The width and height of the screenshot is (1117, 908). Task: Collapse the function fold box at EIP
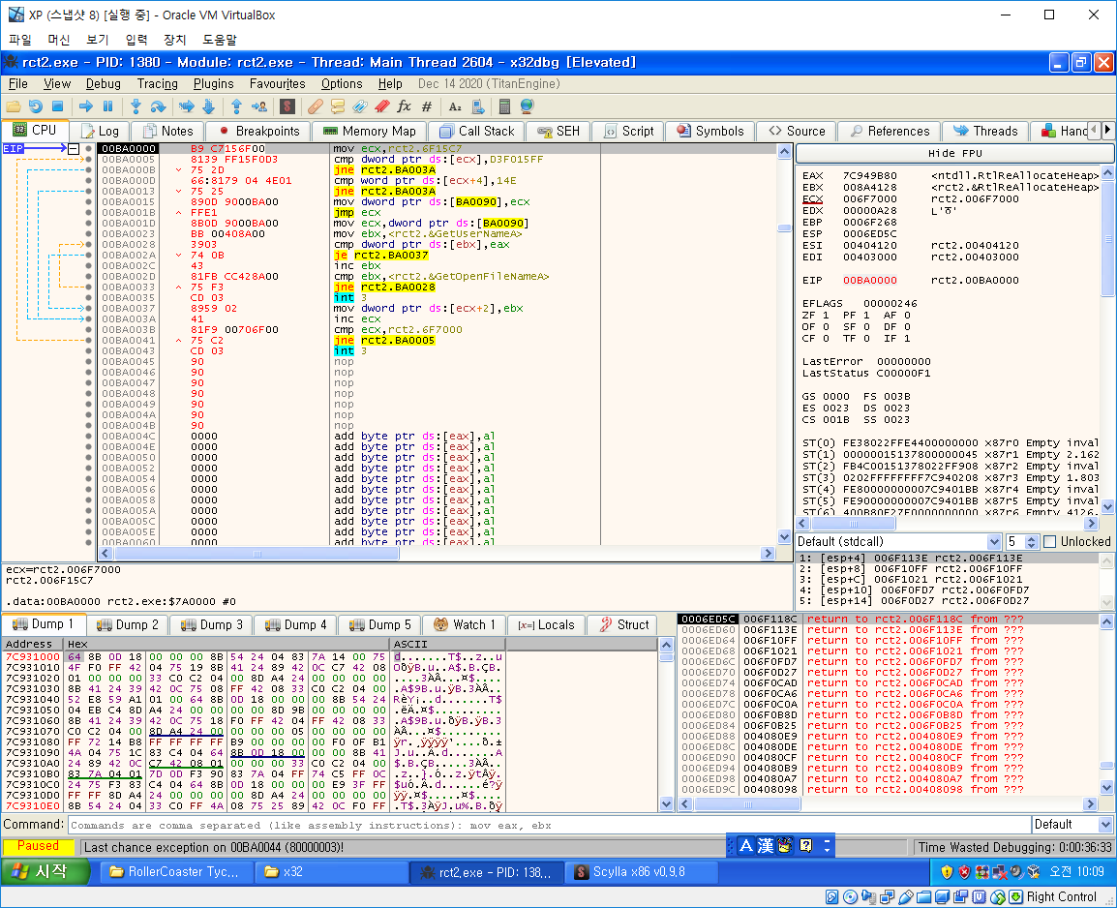click(74, 149)
